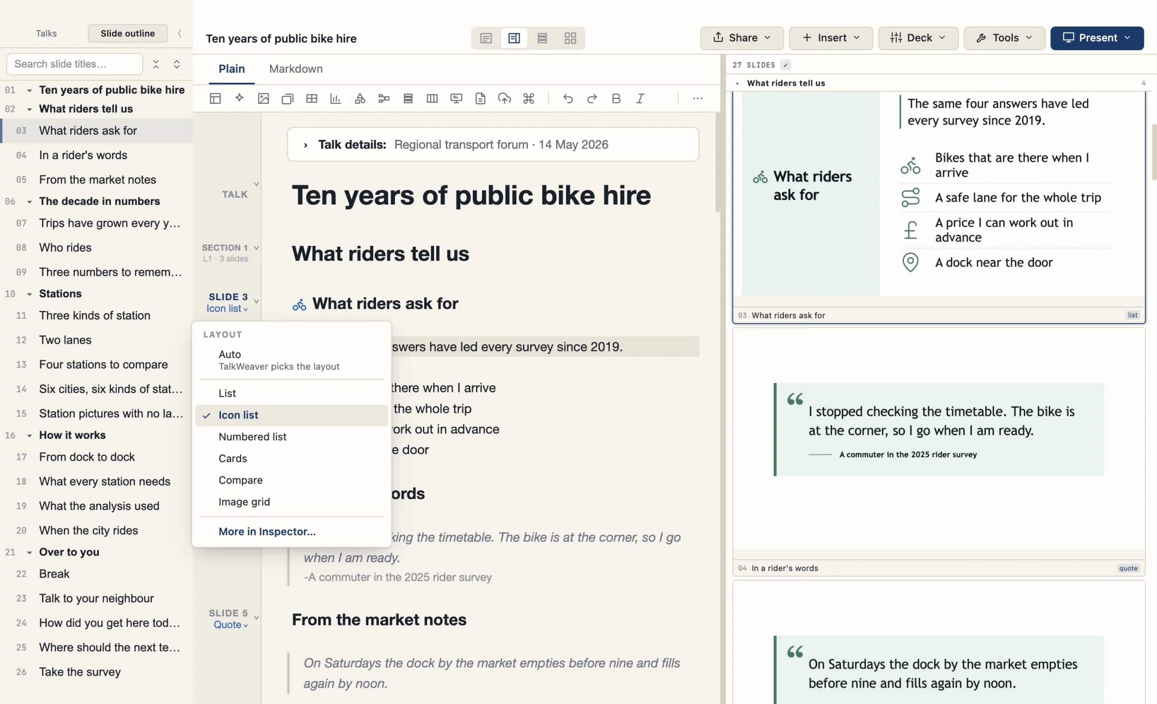Screen dimensions: 1157x704
Task: Select the Auto layout option
Action: tap(291, 360)
